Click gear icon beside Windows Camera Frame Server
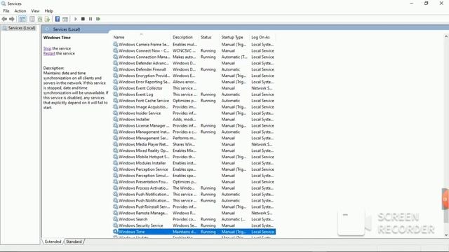Viewport: 449px width, 252px height. [115, 44]
